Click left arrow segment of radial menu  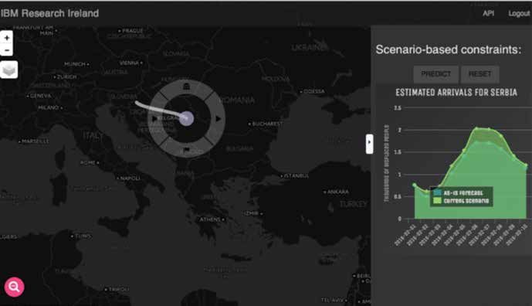click(x=154, y=118)
